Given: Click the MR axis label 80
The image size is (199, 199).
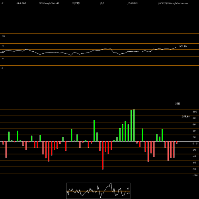Looking at the screenshot, I should (x=194, y=118).
